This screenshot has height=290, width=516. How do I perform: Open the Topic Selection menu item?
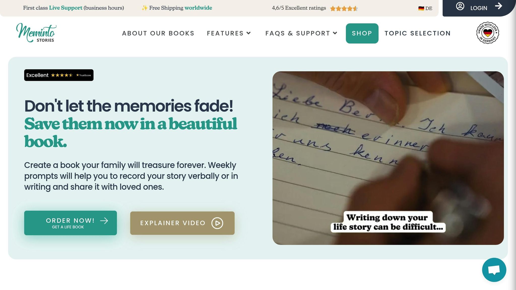click(x=417, y=33)
